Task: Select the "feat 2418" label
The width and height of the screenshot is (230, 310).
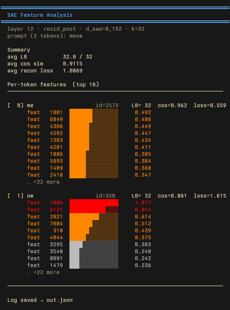Action: pos(45,175)
